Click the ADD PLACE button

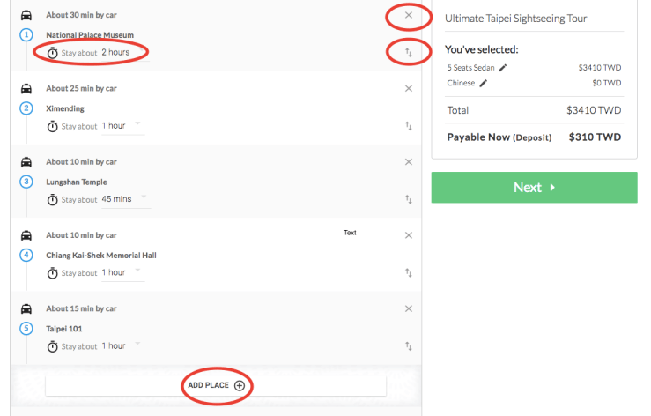point(216,386)
